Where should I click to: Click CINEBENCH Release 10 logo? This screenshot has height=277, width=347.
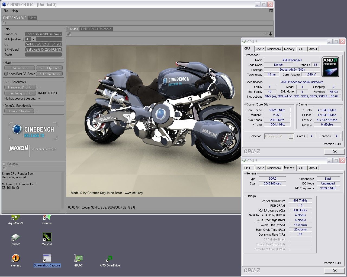click(x=33, y=131)
